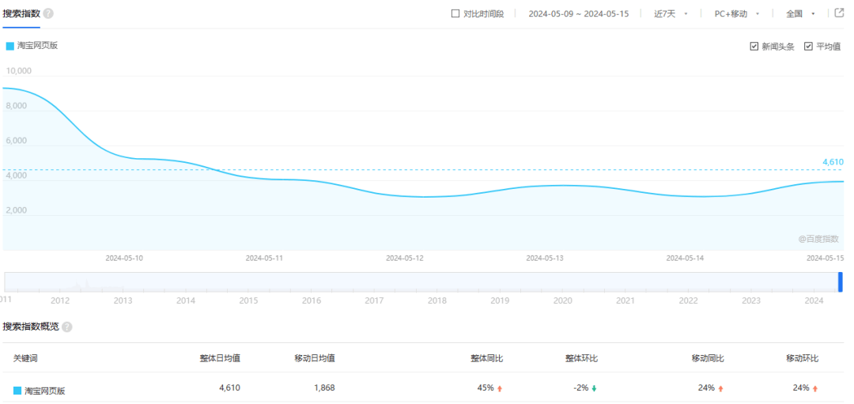The height and width of the screenshot is (404, 854).
Task: Click the 10,000 y-axis label
Action: [18, 71]
